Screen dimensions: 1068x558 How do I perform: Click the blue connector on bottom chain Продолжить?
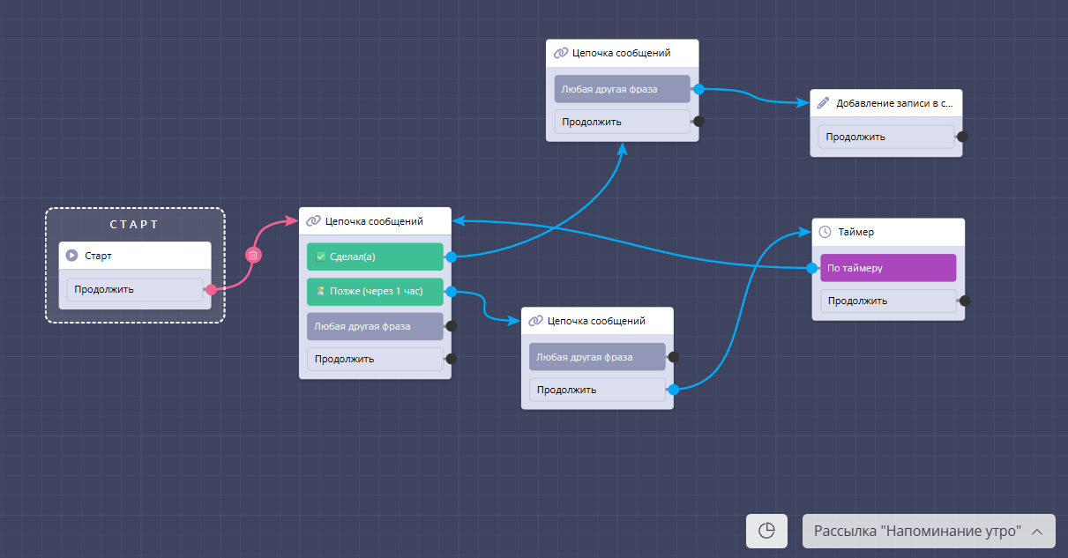pos(673,390)
